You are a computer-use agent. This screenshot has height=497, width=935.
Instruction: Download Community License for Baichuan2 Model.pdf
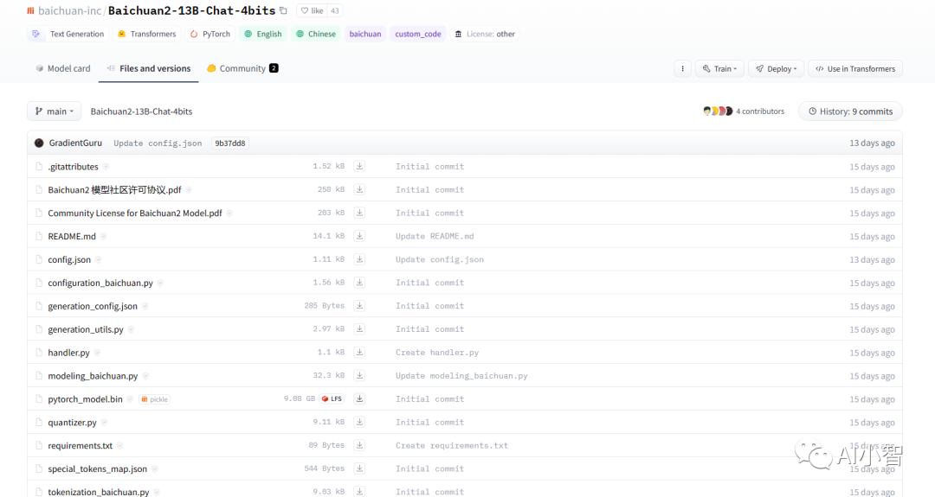359,213
